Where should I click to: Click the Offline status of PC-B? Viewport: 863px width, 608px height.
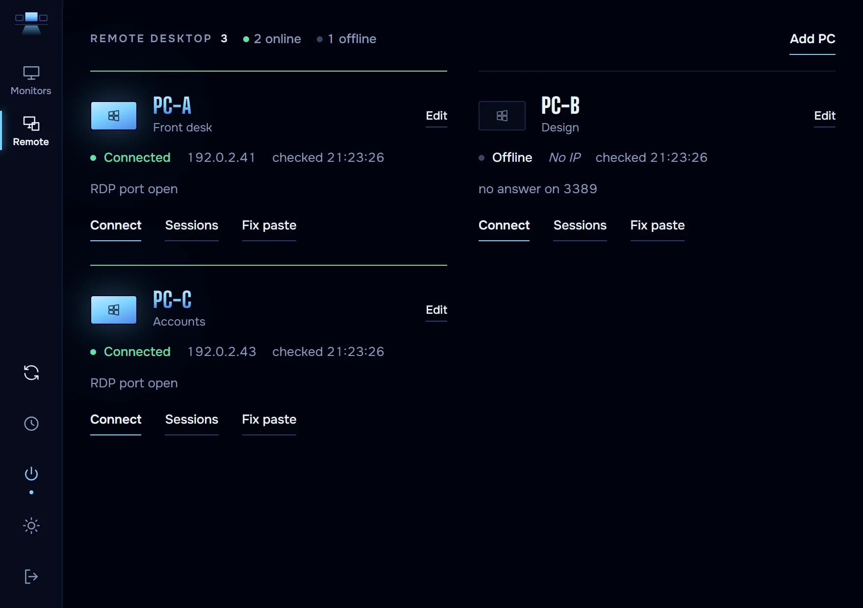pyautogui.click(x=506, y=157)
